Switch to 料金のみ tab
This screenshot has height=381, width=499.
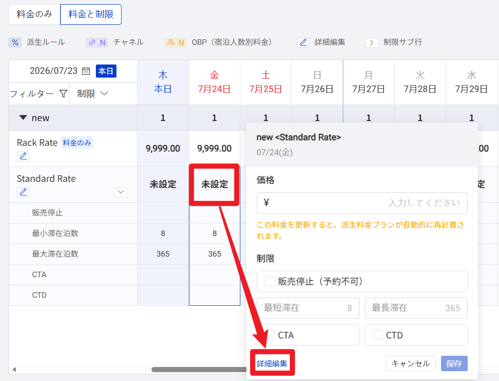pos(34,14)
